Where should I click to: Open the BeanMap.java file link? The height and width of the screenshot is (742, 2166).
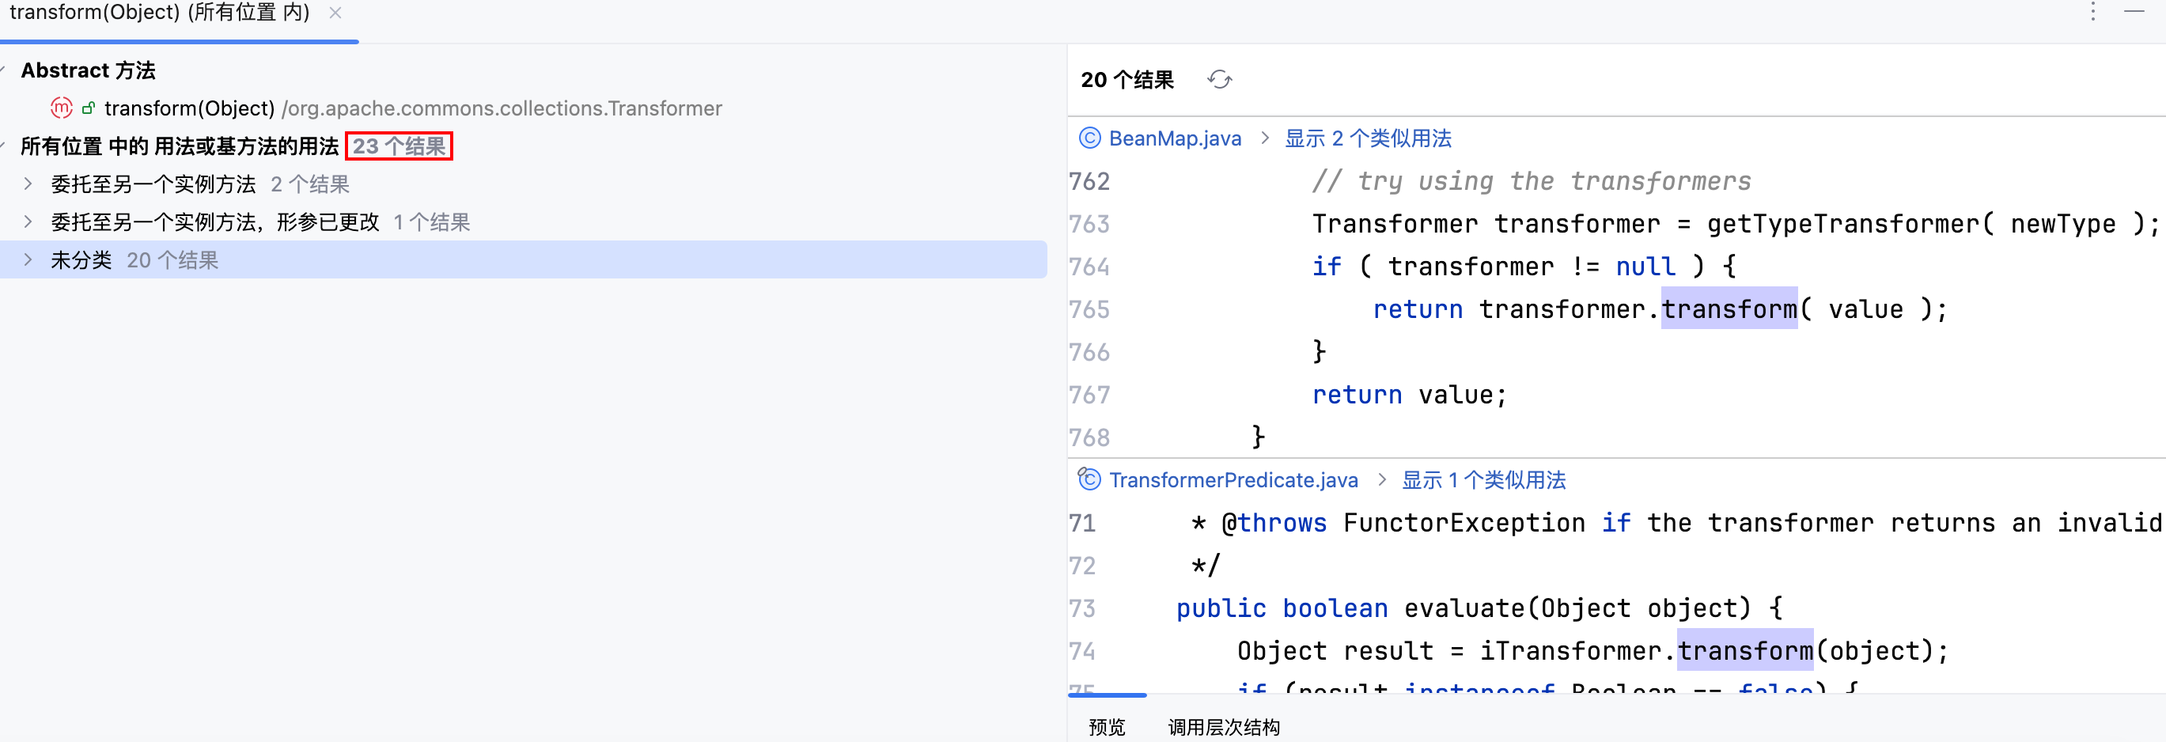click(x=1175, y=138)
